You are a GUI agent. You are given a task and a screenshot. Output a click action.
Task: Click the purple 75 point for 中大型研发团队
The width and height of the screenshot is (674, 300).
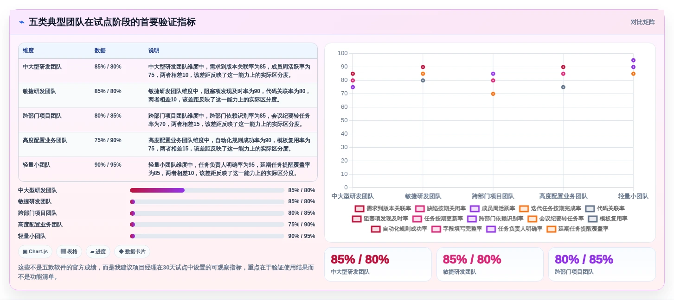click(x=353, y=87)
